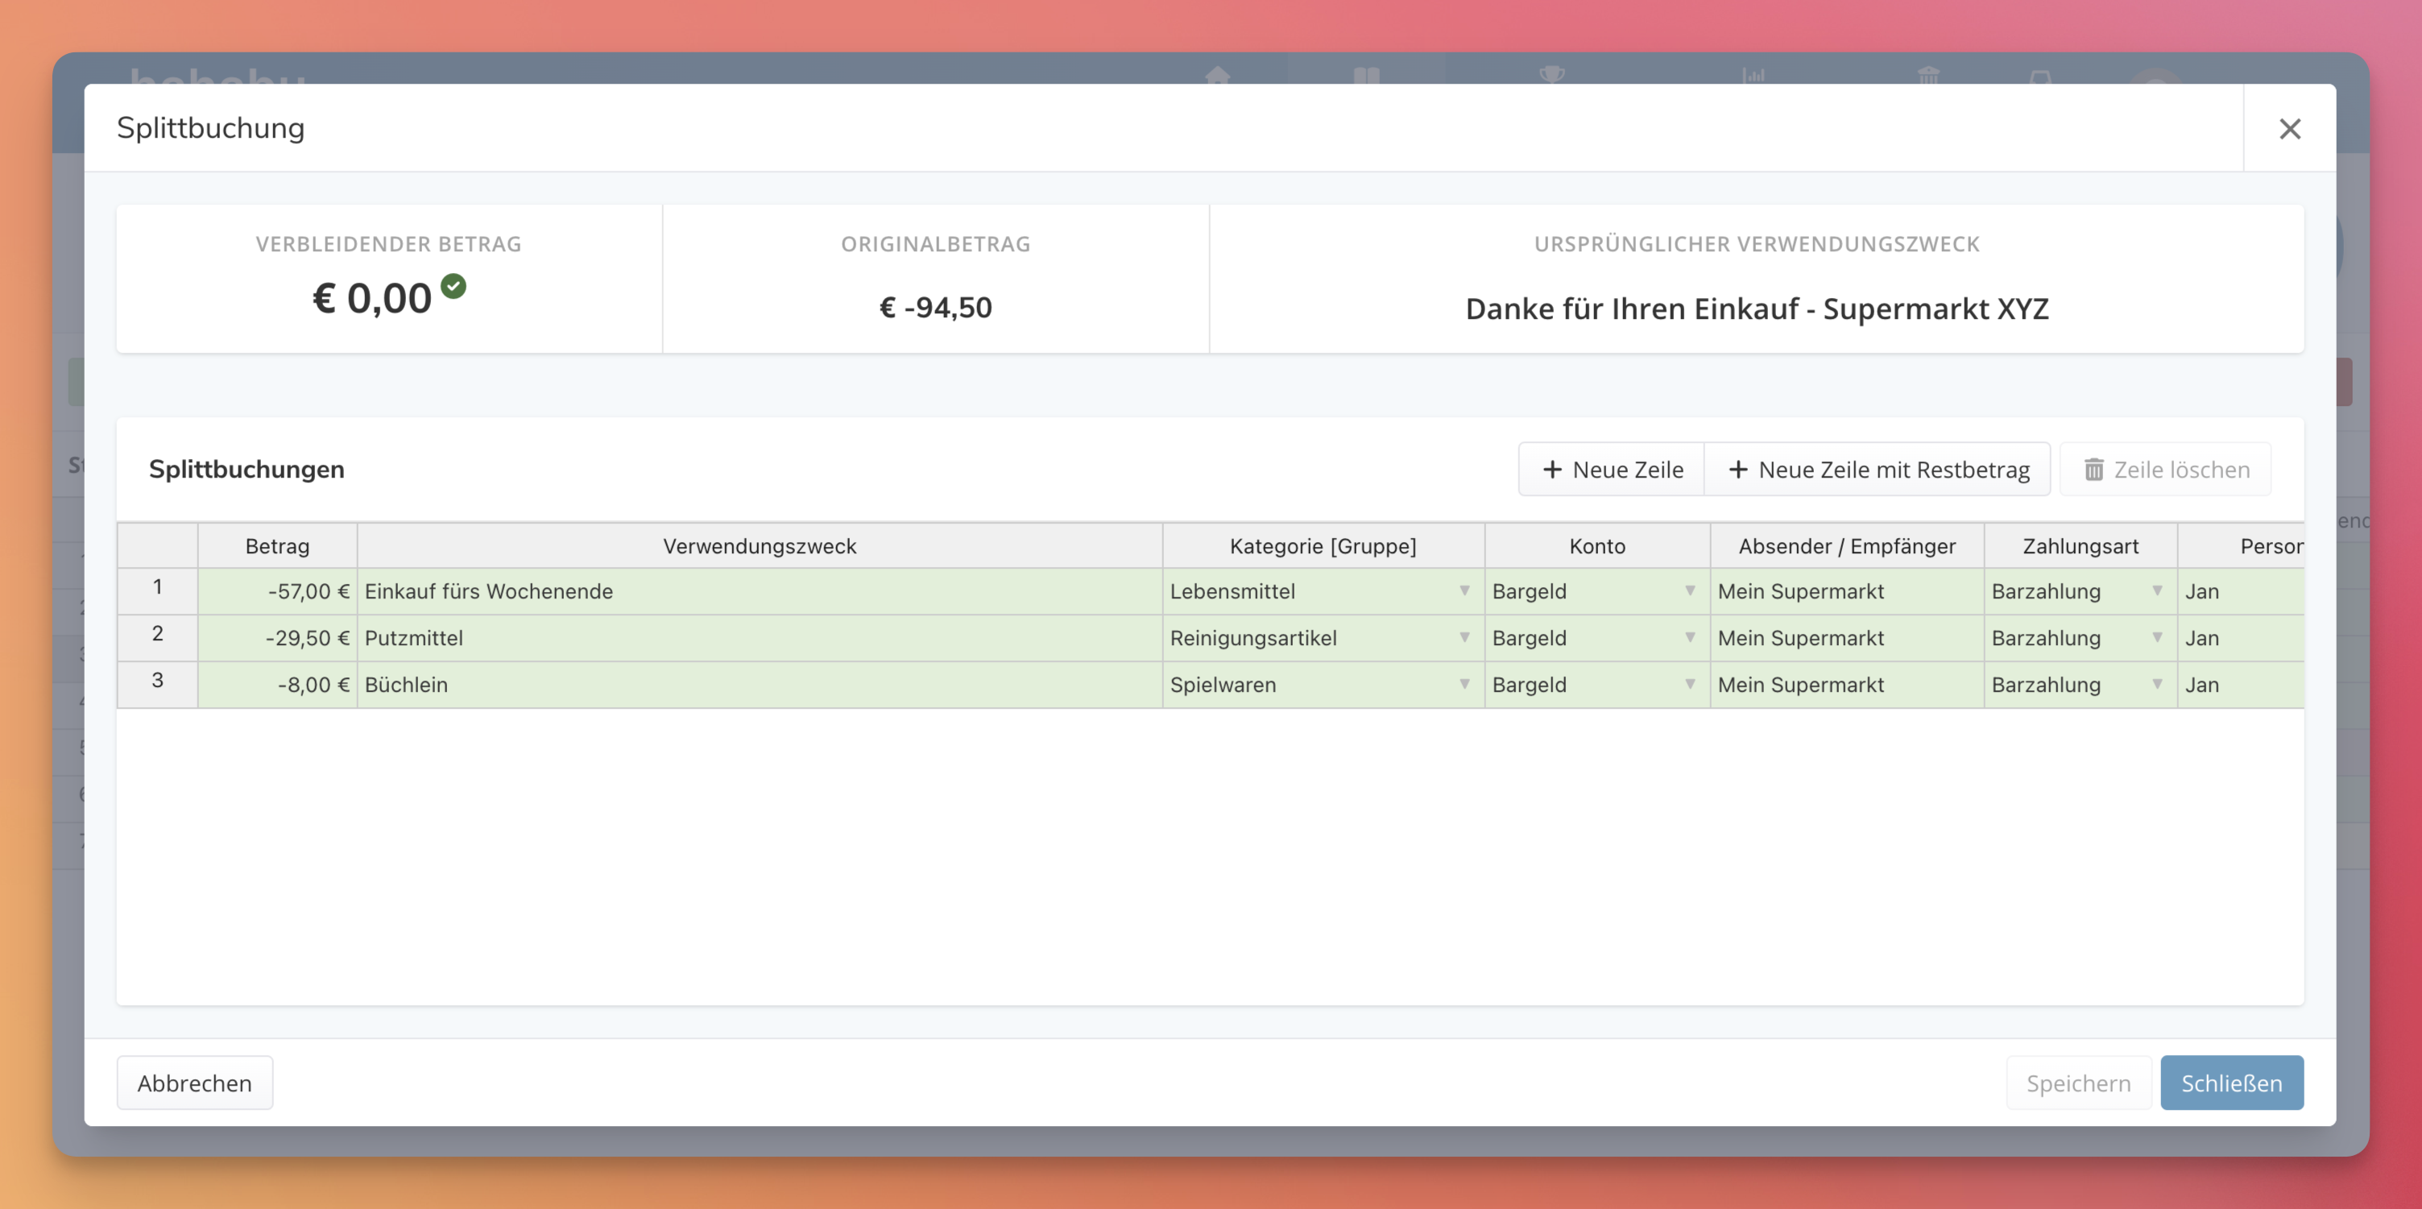2422x1209 pixels.
Task: Open Kategorie dropdown for Reinigungsartikel row
Action: point(1464,637)
